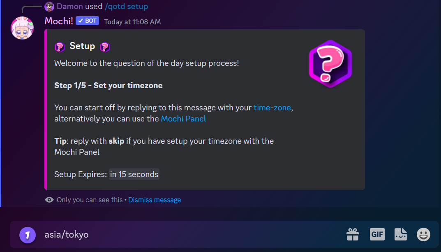The image size is (441, 252).
Task: Open the large question mark hexagon thumbnail
Action: [330, 64]
